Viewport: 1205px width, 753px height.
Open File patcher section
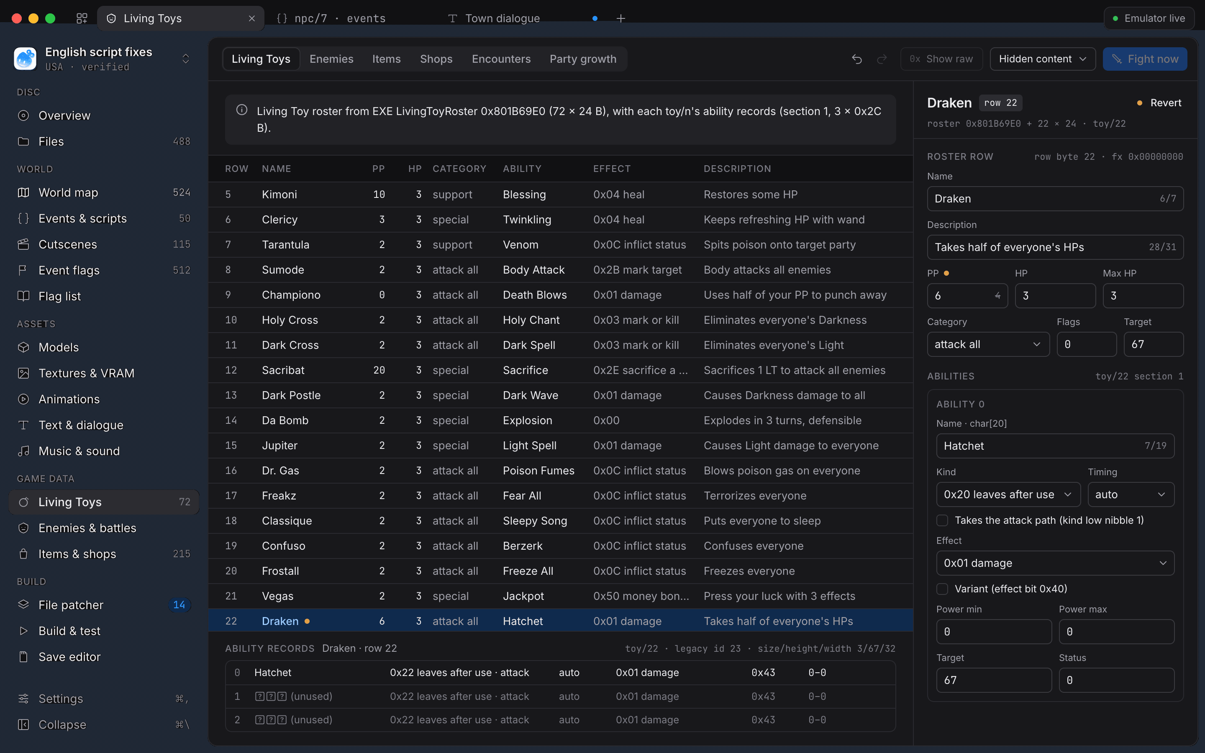tap(104, 605)
